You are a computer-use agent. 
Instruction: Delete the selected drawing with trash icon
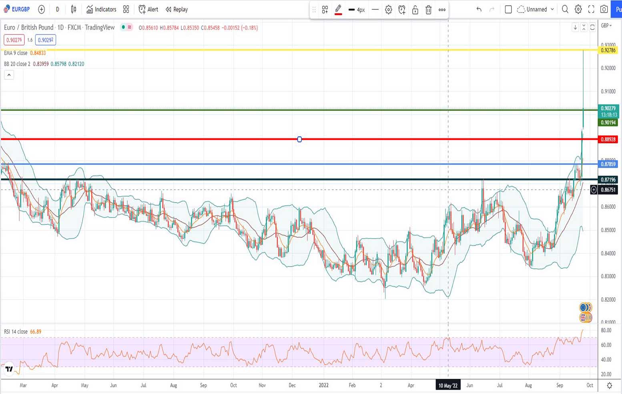point(428,10)
